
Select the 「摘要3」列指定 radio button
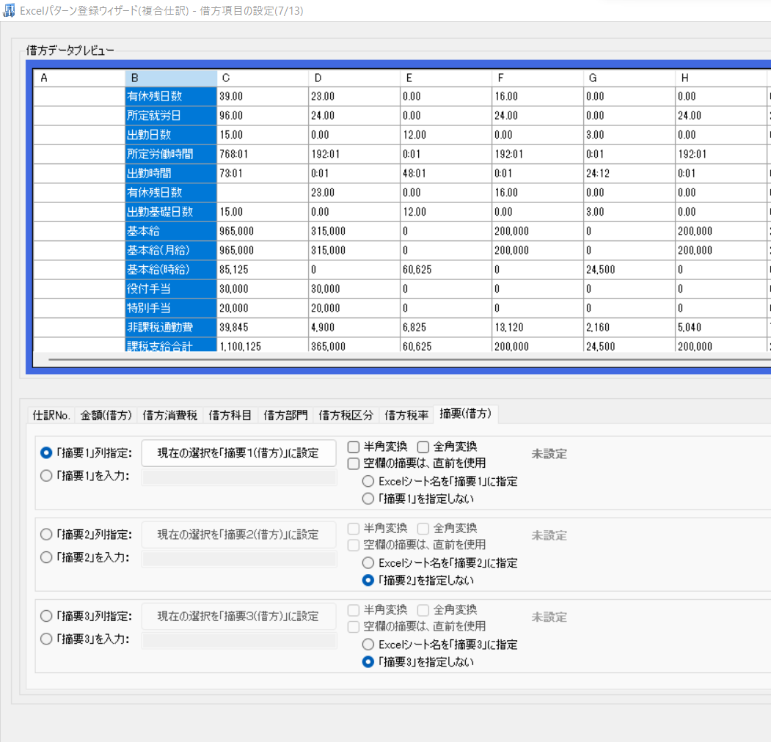pos(46,616)
